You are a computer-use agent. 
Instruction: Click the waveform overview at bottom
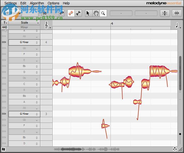87,149
